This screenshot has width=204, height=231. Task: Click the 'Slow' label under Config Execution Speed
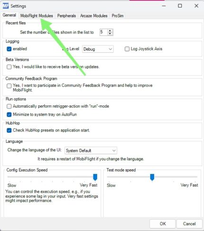pyautogui.click(x=12, y=185)
